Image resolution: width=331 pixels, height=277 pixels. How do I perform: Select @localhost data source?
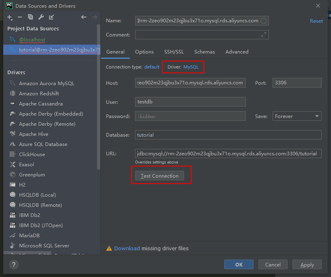pyautogui.click(x=52, y=39)
